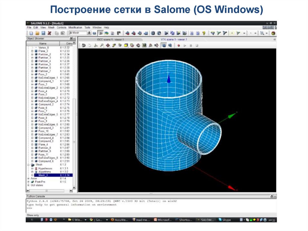Viewport: 308px width, 231px height.
Task: Open the Modification menu
Action: (x=75, y=27)
